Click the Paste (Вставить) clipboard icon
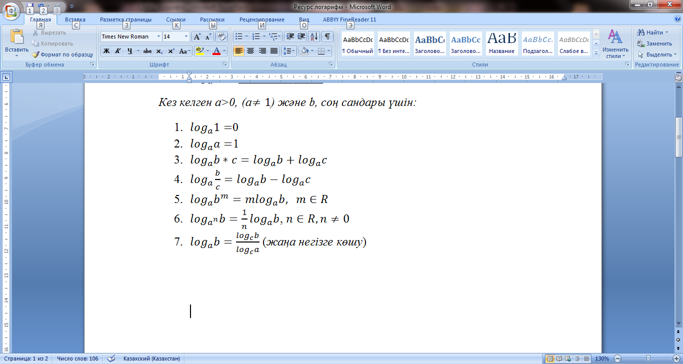 [x=16, y=37]
